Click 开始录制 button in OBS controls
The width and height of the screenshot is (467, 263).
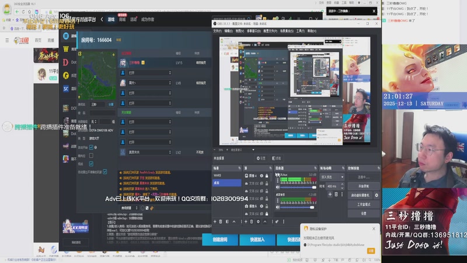[364, 186]
